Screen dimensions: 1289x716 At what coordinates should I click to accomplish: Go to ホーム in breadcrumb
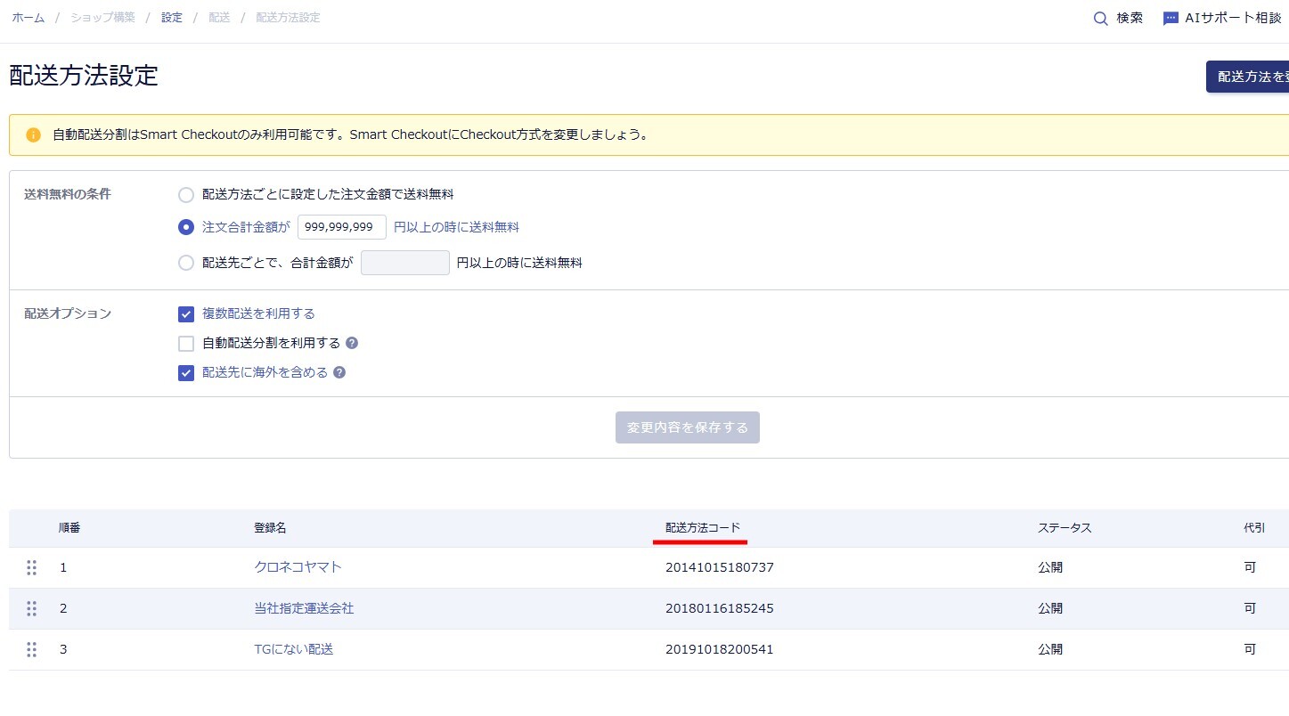coord(28,18)
